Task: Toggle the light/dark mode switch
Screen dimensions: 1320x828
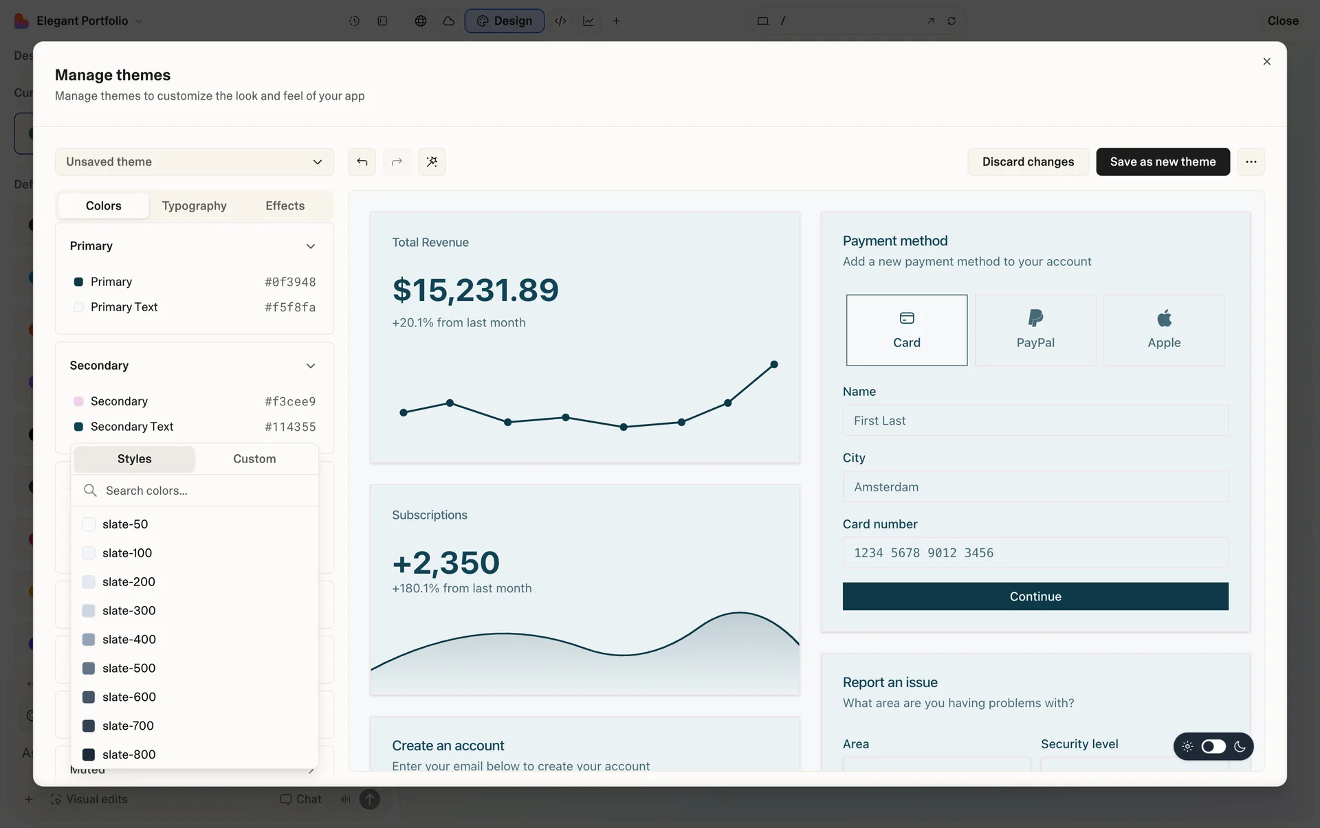Action: pyautogui.click(x=1213, y=746)
